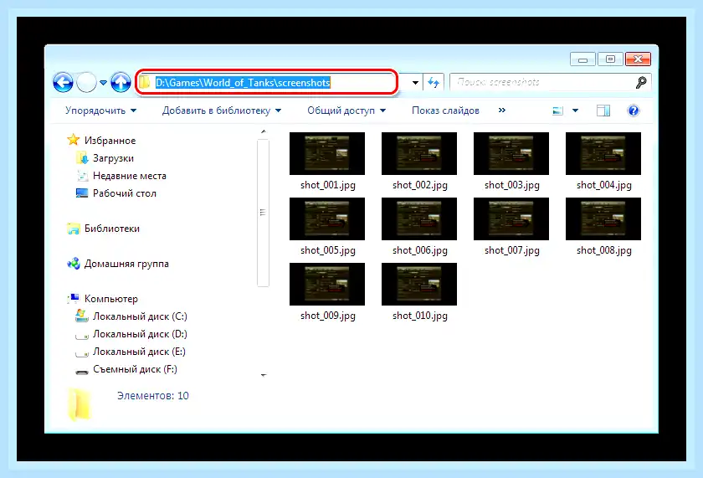Maximize the Explorer window

(610, 59)
